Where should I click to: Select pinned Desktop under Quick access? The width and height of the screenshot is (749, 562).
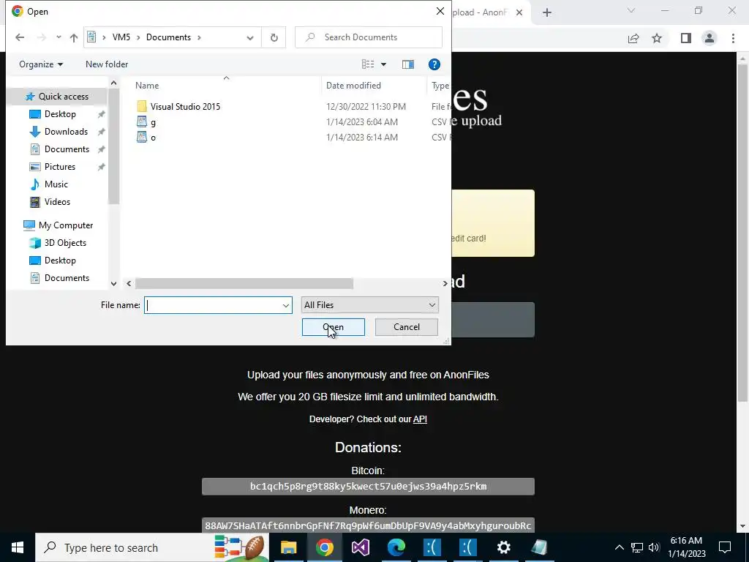pos(60,114)
